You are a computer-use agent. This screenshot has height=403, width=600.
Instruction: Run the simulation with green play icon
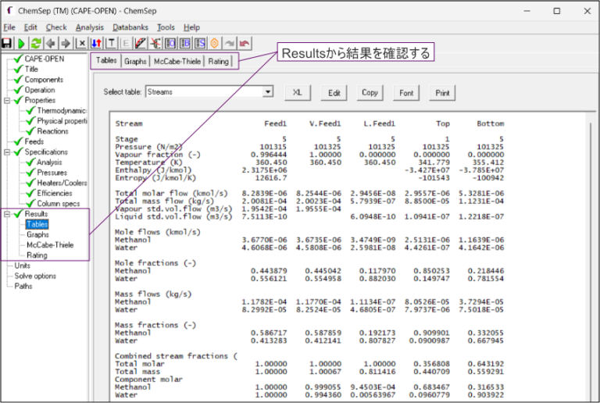click(21, 43)
